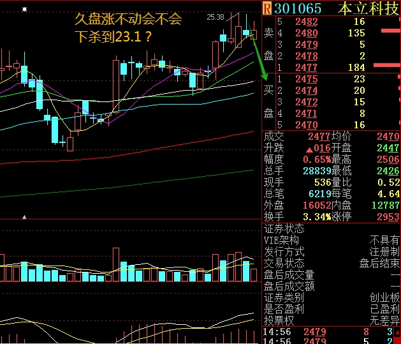Image resolution: width=401 pixels, height=344 pixels.
Task: Select stock code 301065
Action: pos(298,8)
